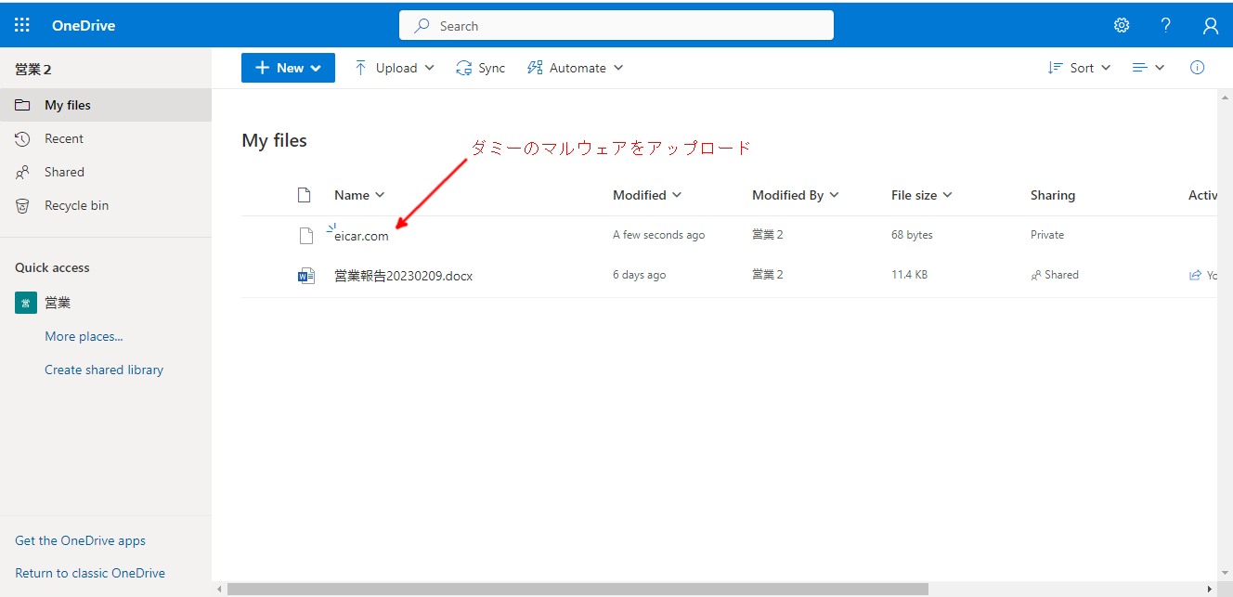Focus the Search input field

pos(616,26)
